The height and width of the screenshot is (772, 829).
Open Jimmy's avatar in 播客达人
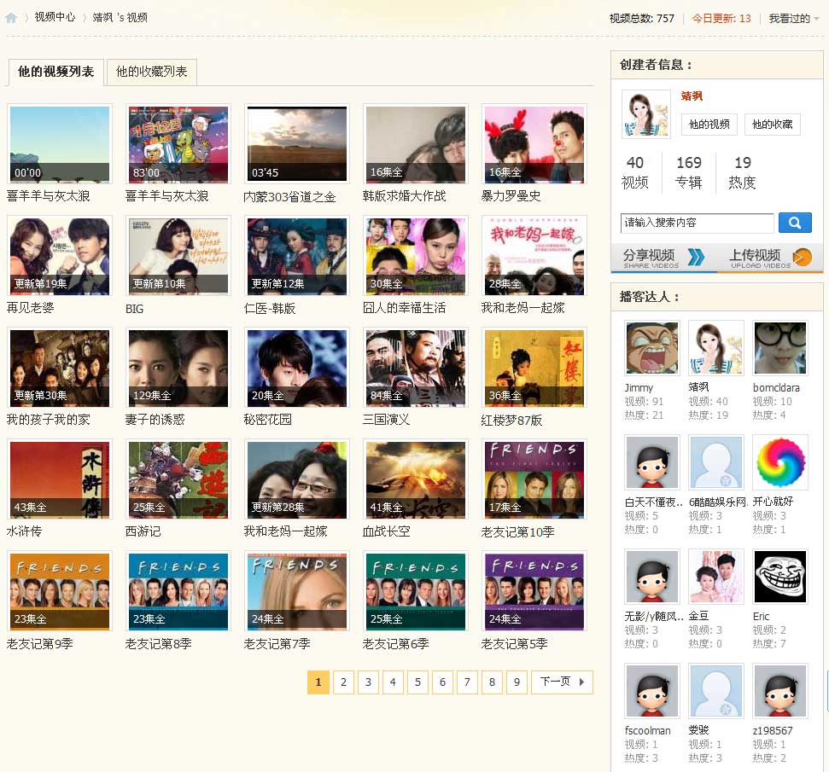point(652,348)
